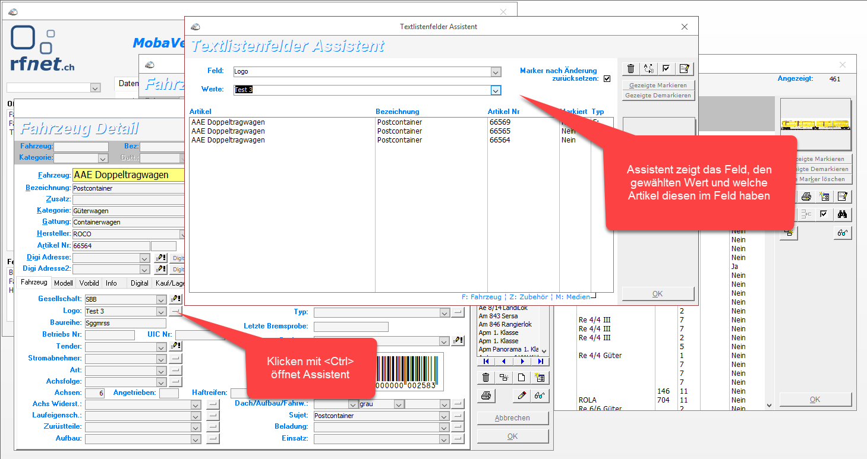Click the checkmark marker icon in Assistent toolbar
867x459 pixels.
[x=667, y=69]
